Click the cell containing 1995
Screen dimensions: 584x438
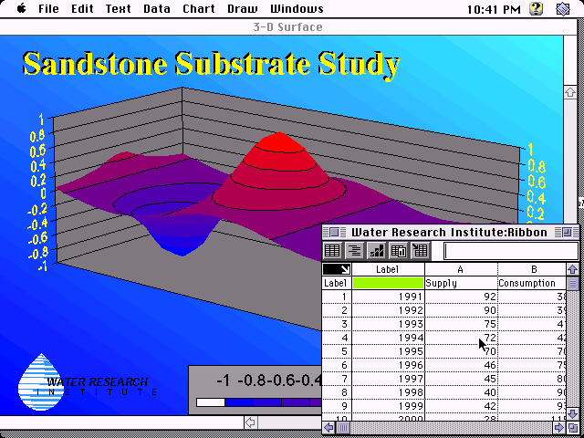[x=388, y=351]
